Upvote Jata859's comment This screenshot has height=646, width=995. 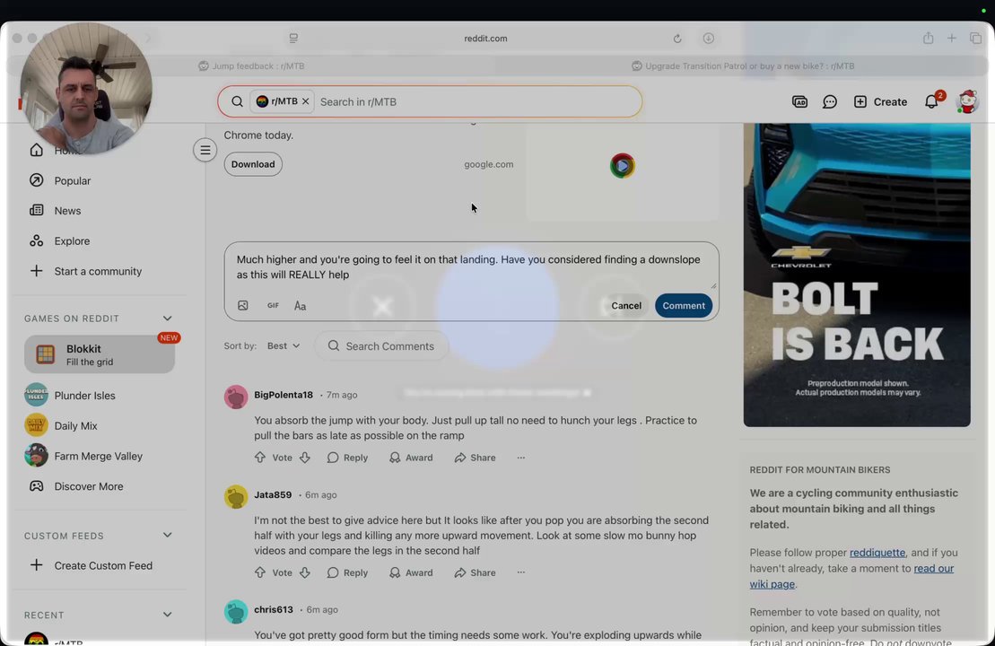[x=260, y=572]
